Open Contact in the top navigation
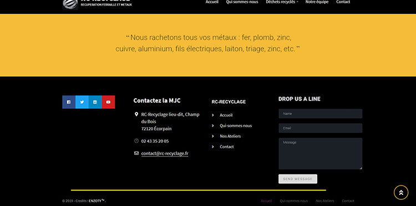Viewport: 416px width, 206px height. (343, 2)
